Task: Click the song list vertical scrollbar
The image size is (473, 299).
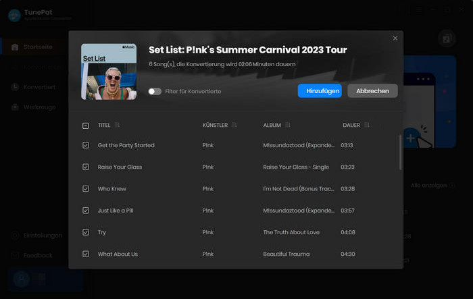Action: coord(400,153)
